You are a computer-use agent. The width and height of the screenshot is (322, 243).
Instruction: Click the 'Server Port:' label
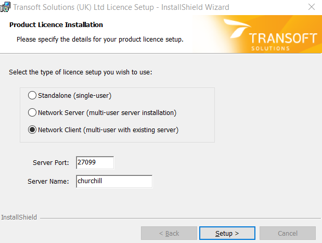click(x=51, y=163)
